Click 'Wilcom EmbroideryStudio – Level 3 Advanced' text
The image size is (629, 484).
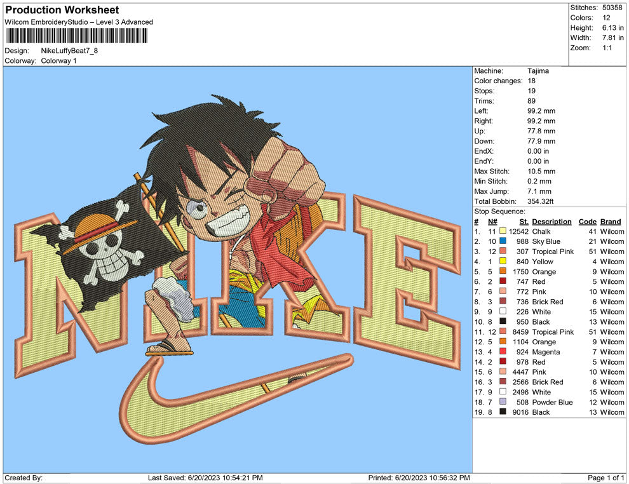[79, 22]
